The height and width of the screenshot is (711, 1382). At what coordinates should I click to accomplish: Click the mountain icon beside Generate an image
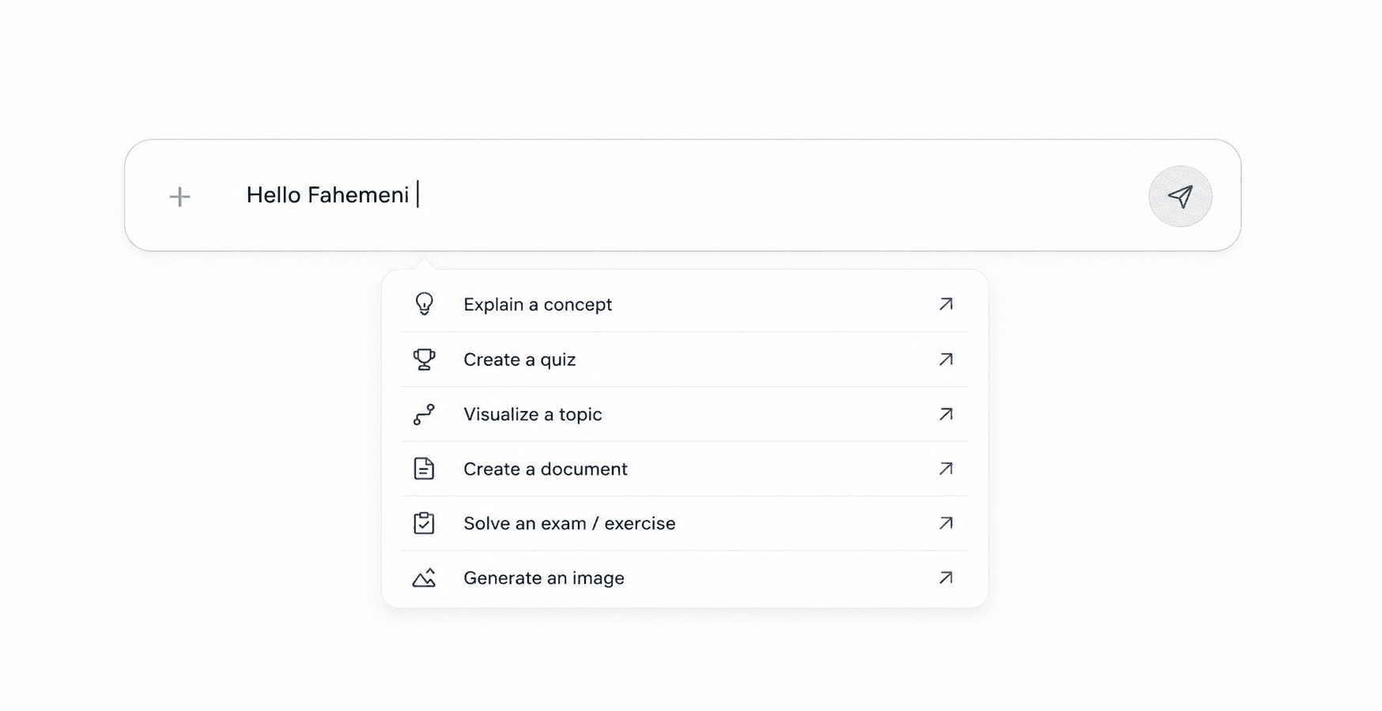424,577
